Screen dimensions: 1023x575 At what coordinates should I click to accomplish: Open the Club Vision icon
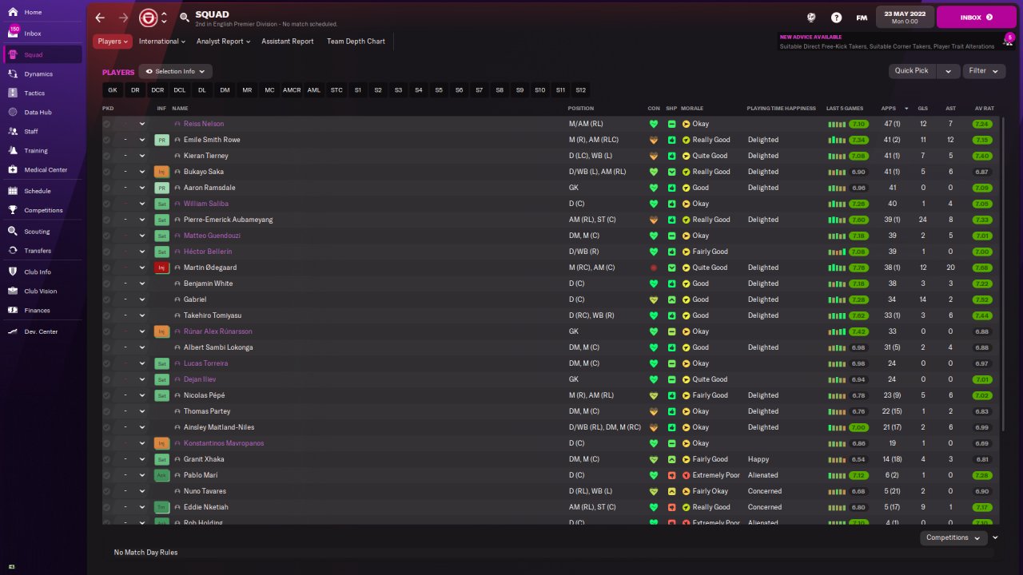pyautogui.click(x=13, y=291)
